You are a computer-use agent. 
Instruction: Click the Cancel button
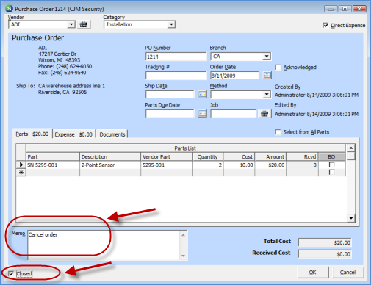(347, 273)
